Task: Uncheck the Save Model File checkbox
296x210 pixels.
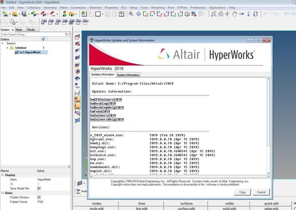Action: tap(40, 188)
